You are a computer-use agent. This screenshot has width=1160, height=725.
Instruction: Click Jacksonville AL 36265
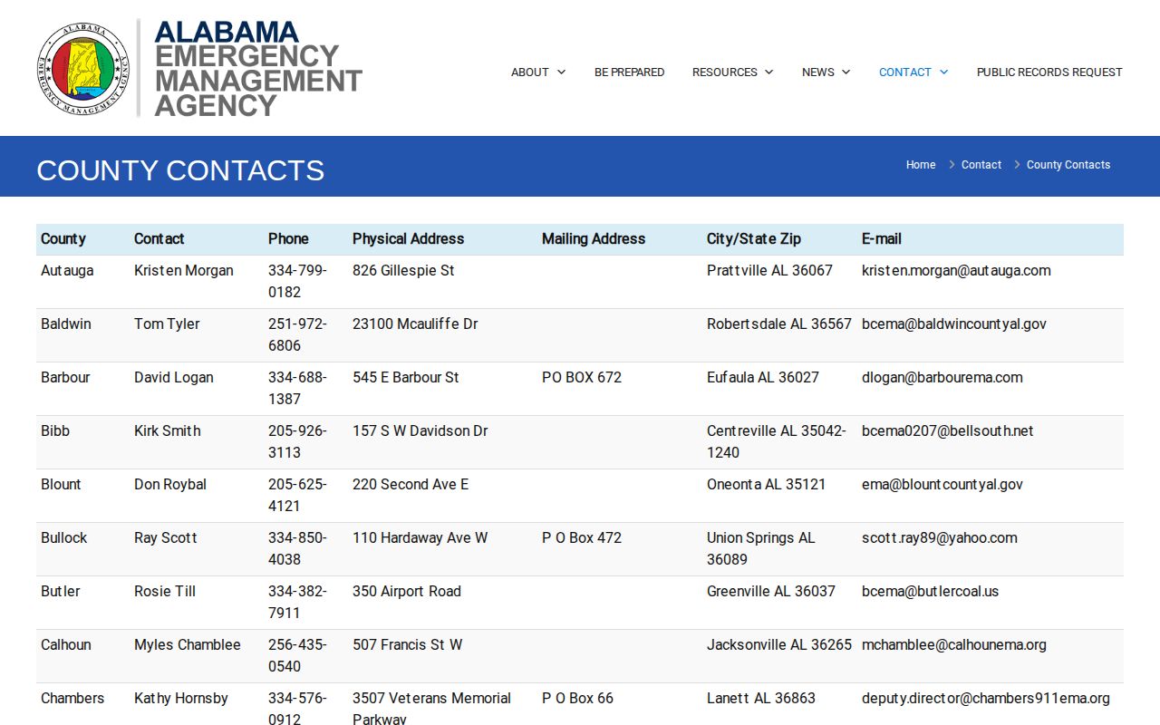click(x=779, y=645)
